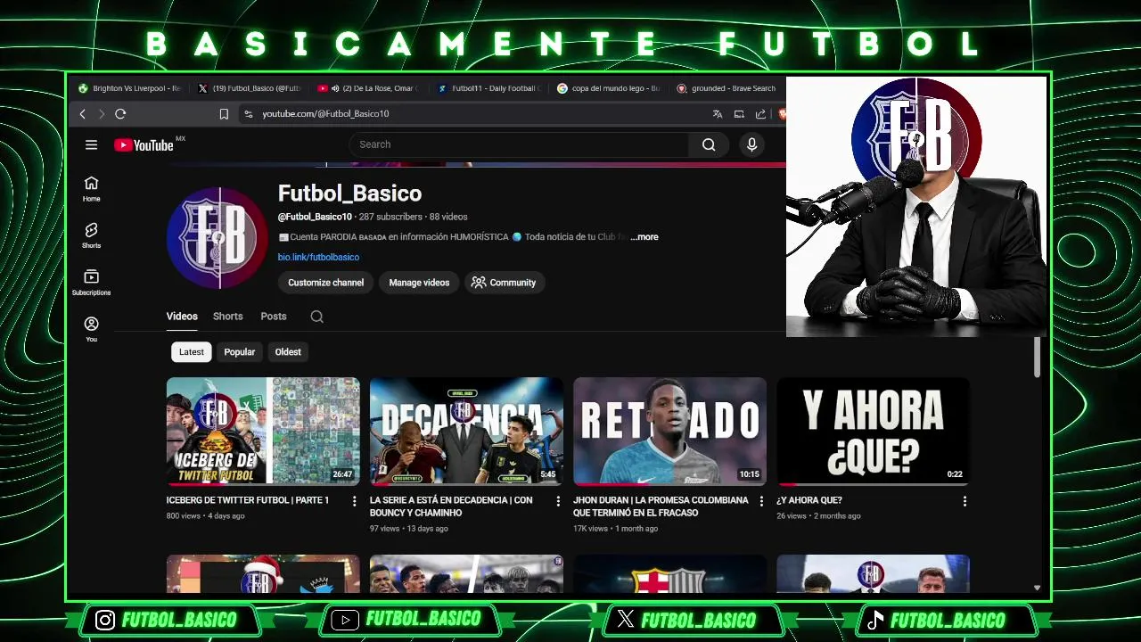
Task: Select the Videos channel tab
Action: click(x=182, y=317)
